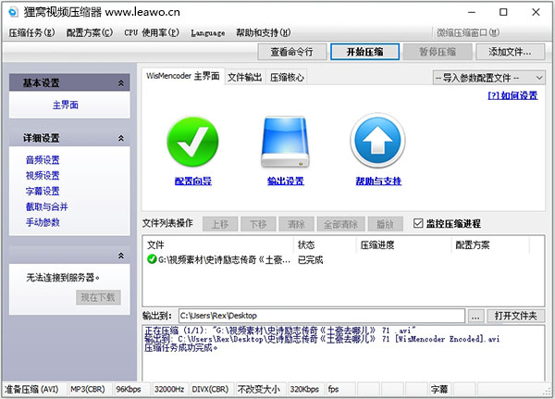The image size is (555, 399).
Task: Open 手动参数 in sidebar
Action: (x=43, y=222)
